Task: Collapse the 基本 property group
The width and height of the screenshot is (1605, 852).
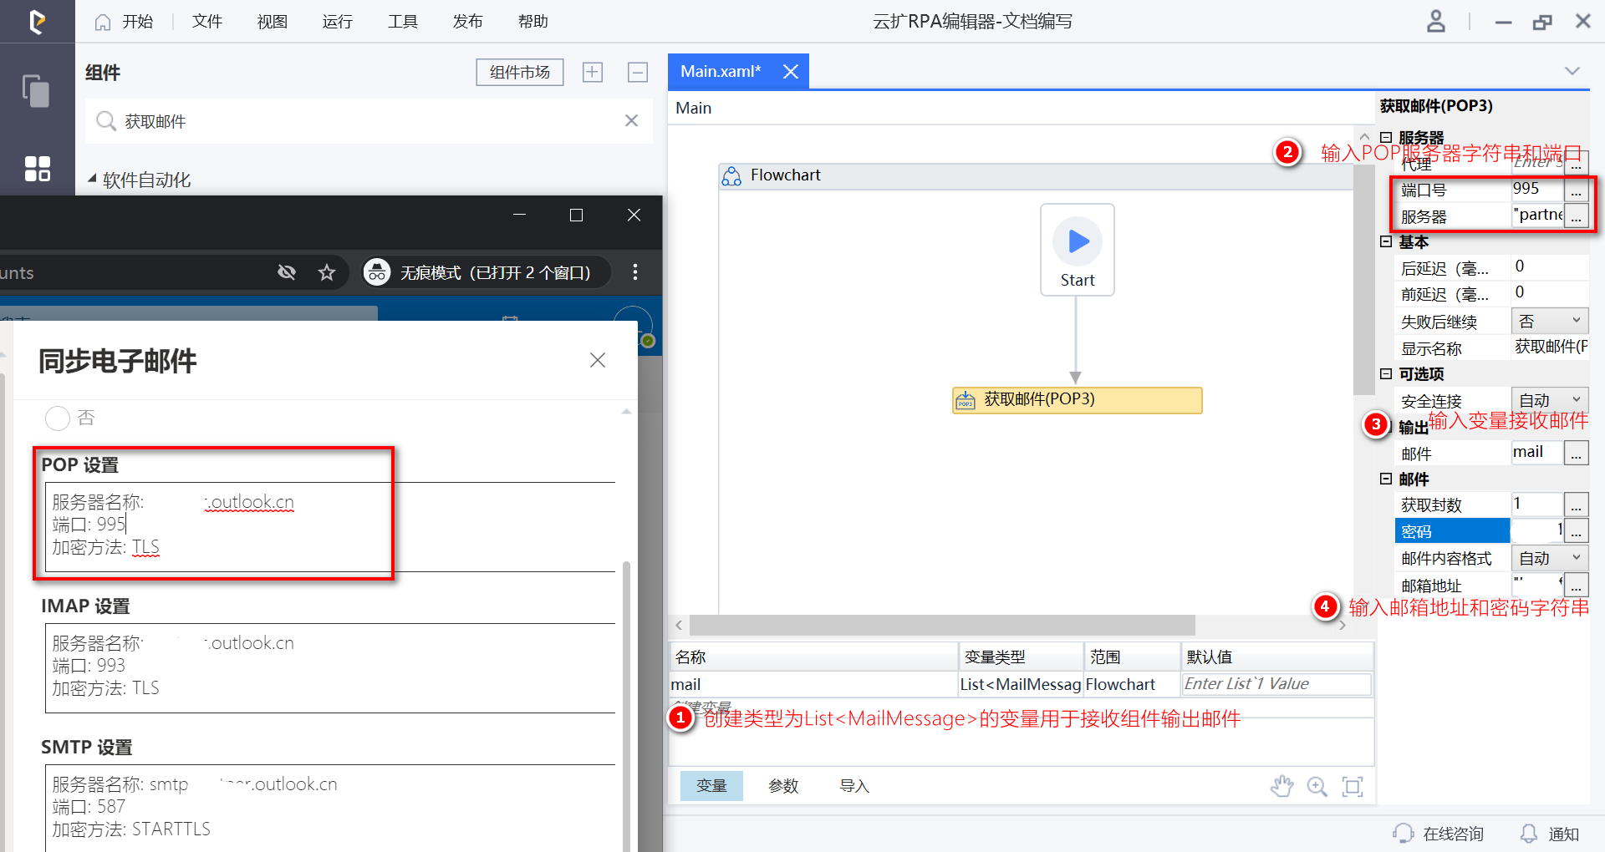Action: click(x=1386, y=241)
